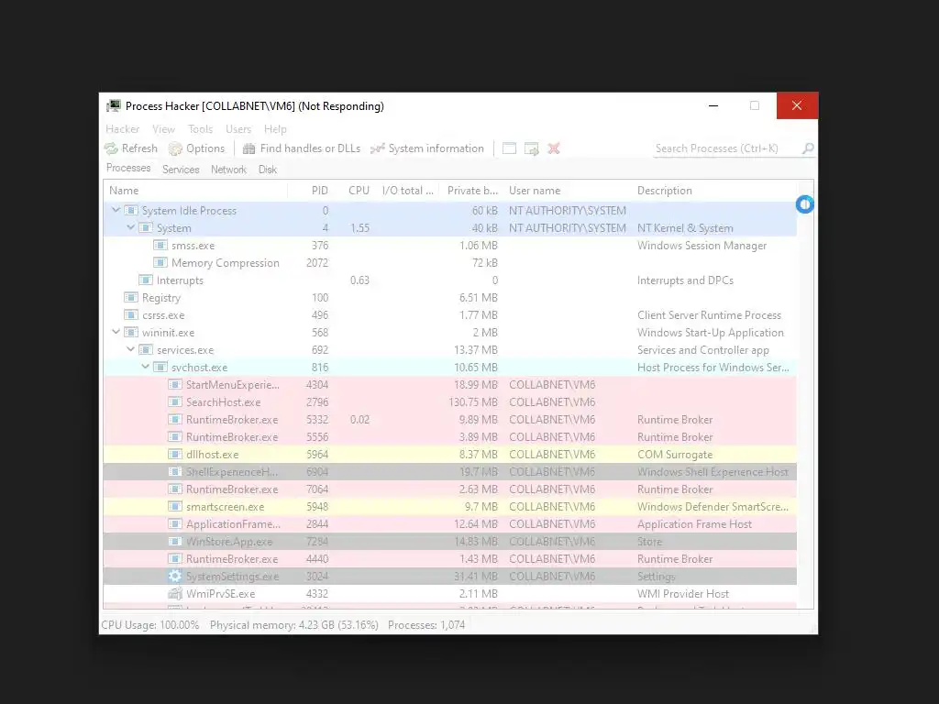This screenshot has height=704, width=939.
Task: Collapse the svchost.exe node
Action: tap(146, 367)
